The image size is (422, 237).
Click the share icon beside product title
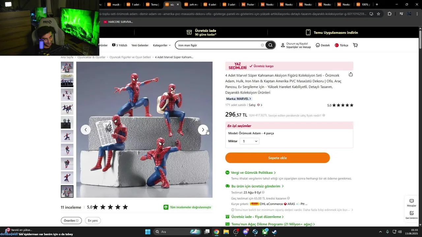pos(351,74)
